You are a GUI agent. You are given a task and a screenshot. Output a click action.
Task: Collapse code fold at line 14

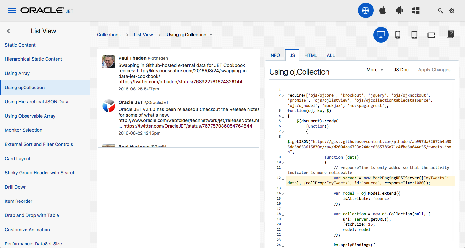click(283, 194)
